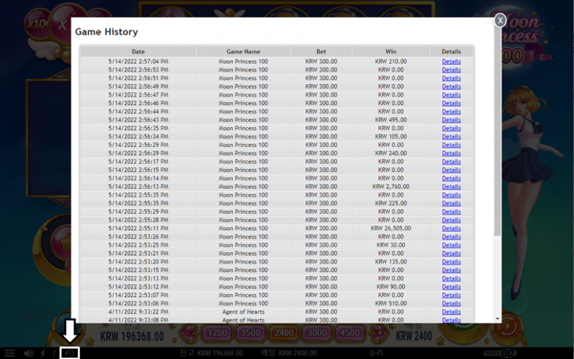574x359 pixels.
Task: Click the Details column header
Action: (451, 51)
